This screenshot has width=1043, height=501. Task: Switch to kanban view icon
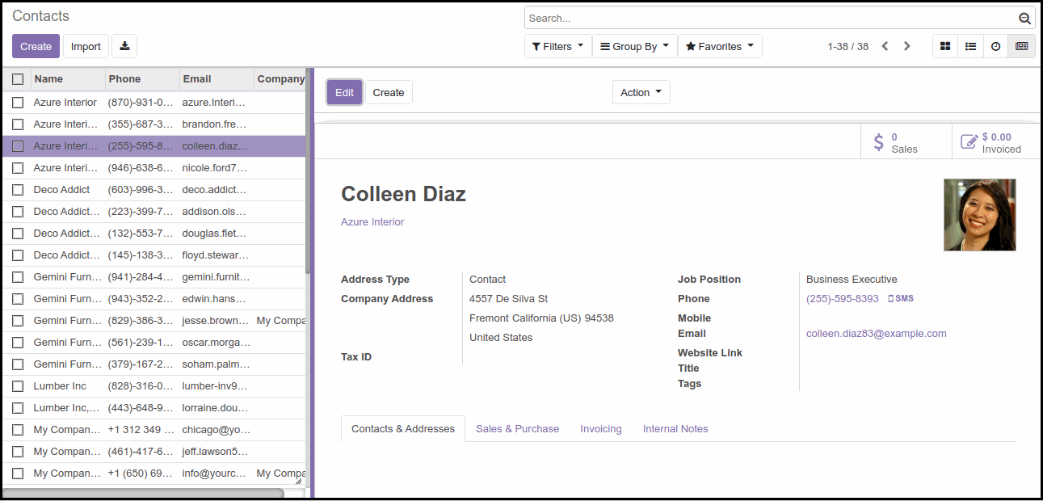click(x=945, y=46)
